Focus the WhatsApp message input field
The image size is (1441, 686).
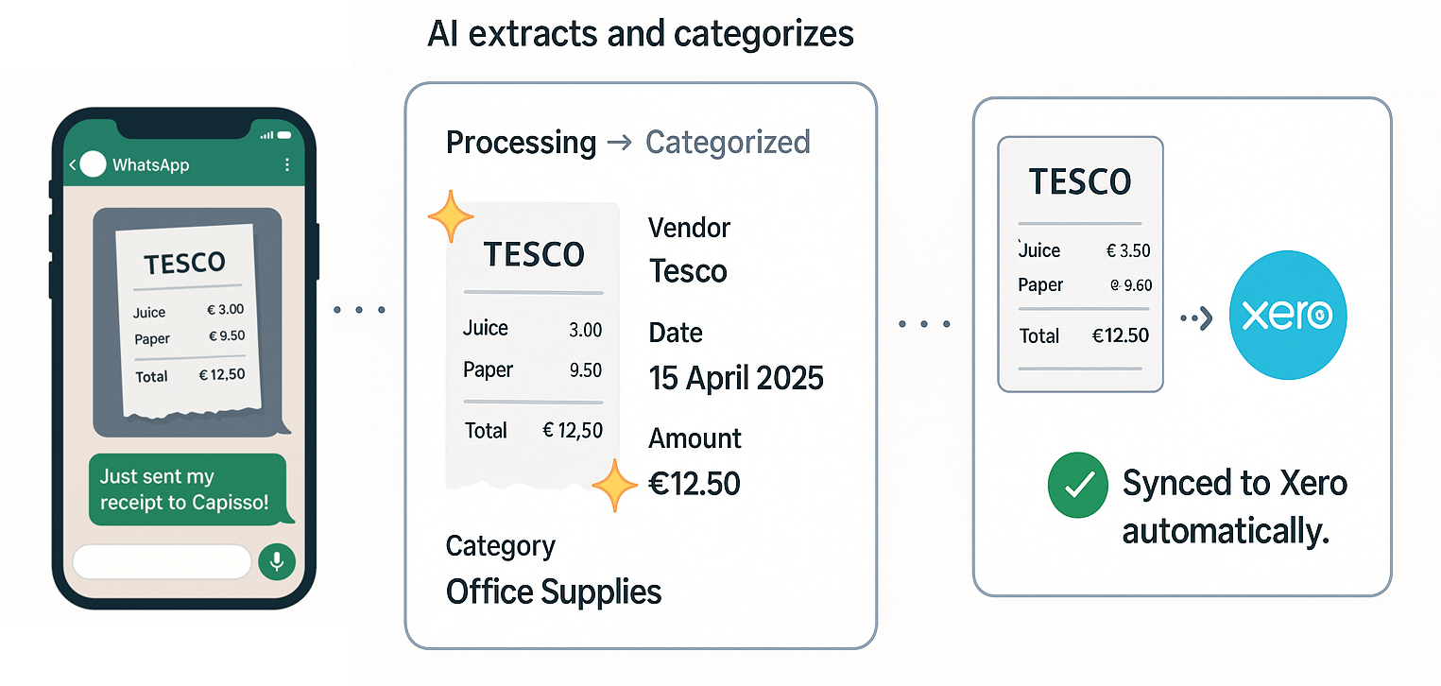point(163,561)
